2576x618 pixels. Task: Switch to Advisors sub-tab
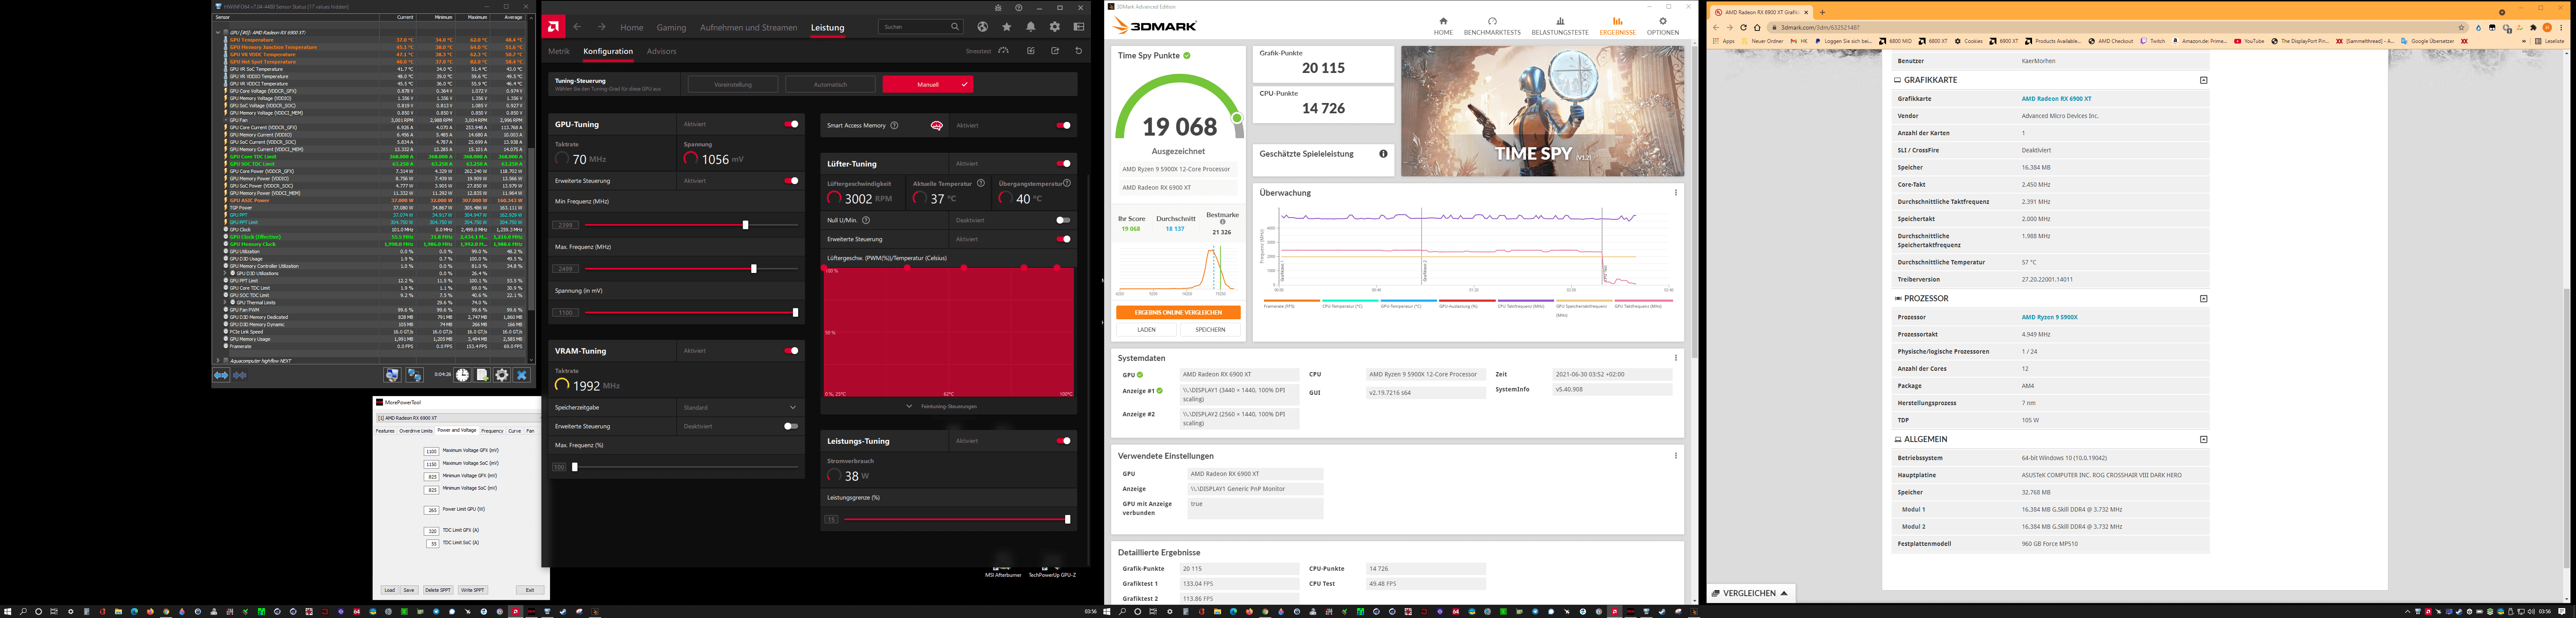[x=661, y=51]
